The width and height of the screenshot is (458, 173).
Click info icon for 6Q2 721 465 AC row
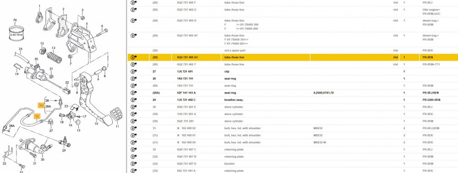click(x=134, y=57)
